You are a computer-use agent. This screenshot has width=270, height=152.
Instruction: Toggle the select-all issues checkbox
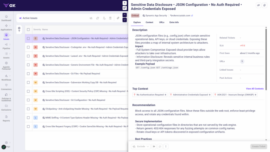click(x=28, y=30)
